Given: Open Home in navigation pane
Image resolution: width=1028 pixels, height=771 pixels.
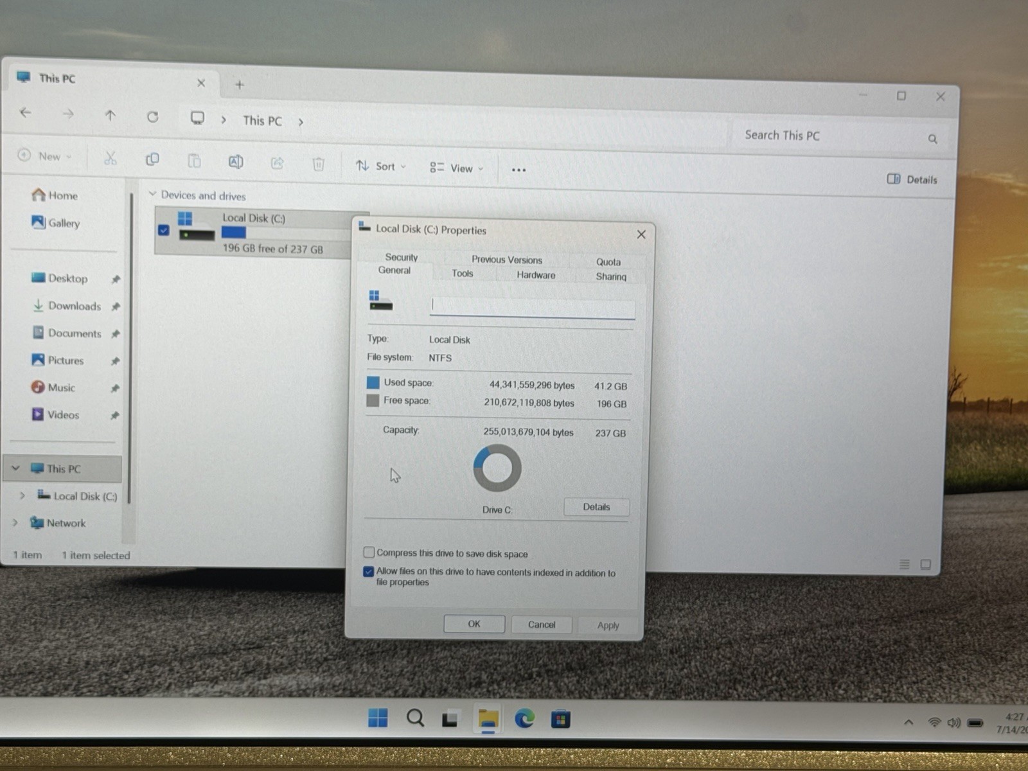Looking at the screenshot, I should (x=55, y=195).
